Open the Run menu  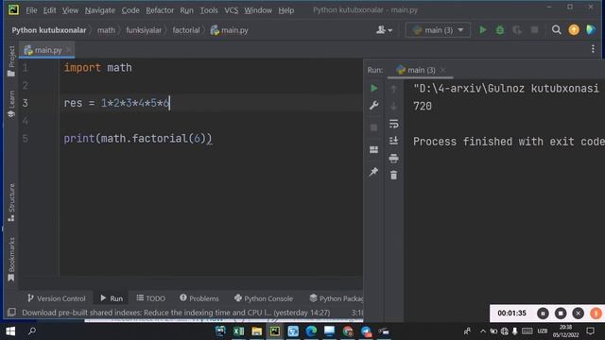187,10
